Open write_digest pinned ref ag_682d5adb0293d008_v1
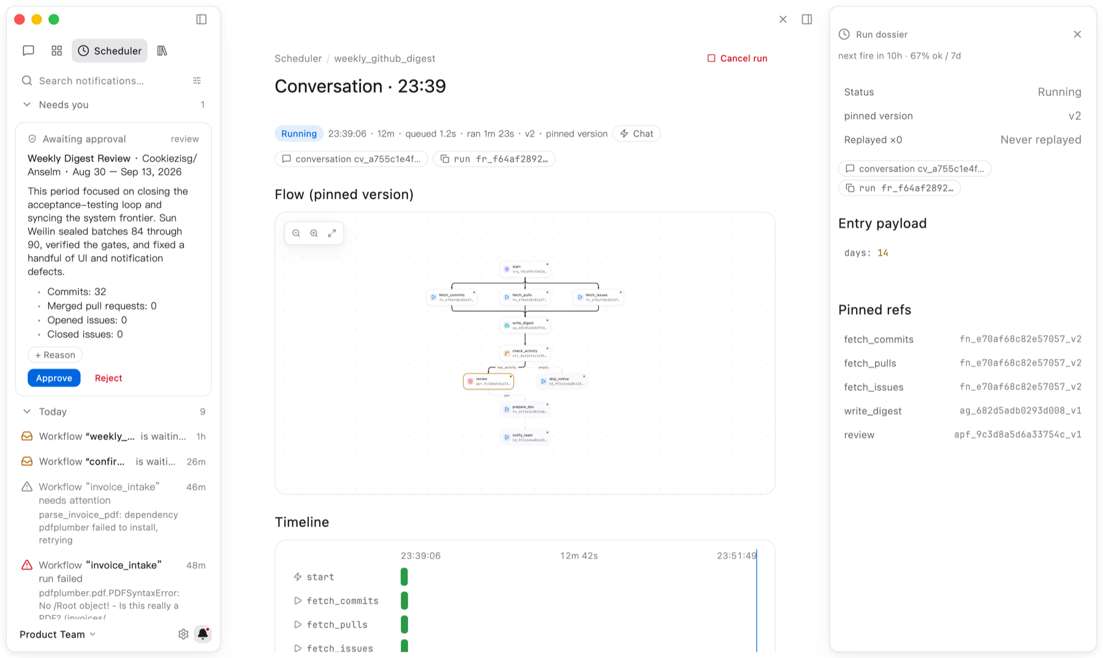 (x=1020, y=411)
